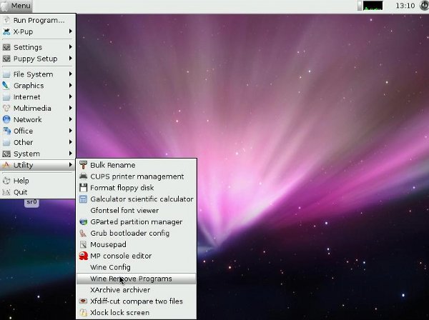Select the sr0 drive on the desktop
The height and width of the screenshot is (320, 429).
31,202
